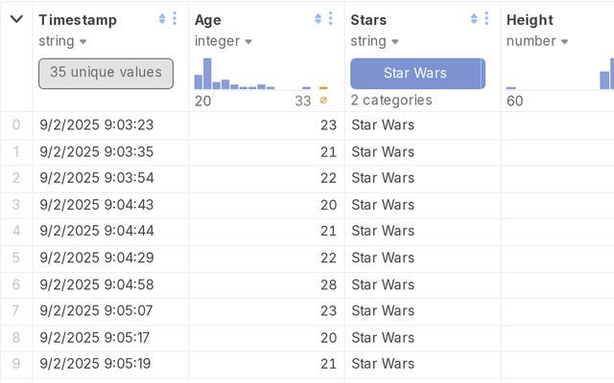Select the Star Wars category bar
This screenshot has width=614, height=383.
click(x=414, y=74)
